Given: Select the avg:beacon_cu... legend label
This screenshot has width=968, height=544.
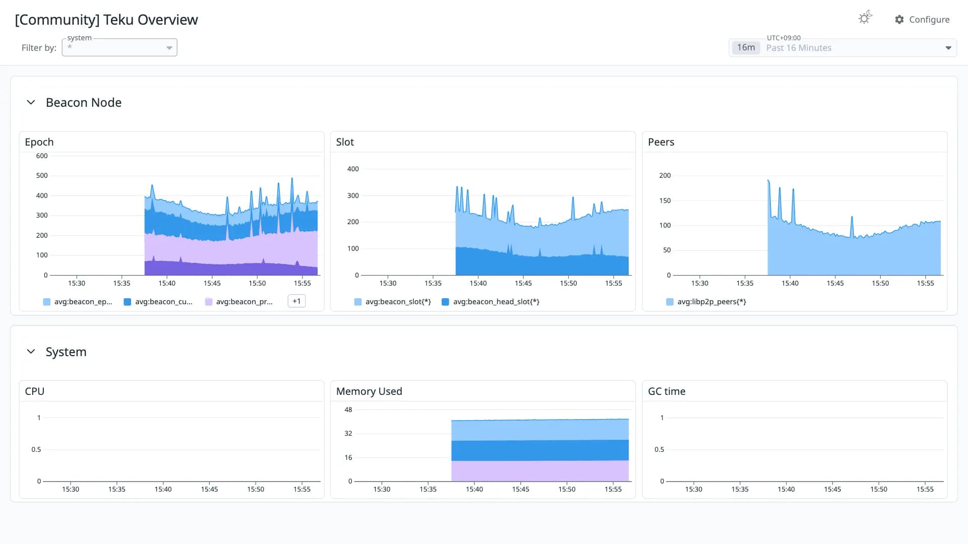Looking at the screenshot, I should pyautogui.click(x=164, y=302).
